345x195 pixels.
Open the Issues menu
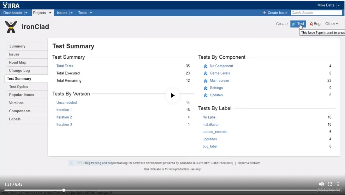click(62, 13)
